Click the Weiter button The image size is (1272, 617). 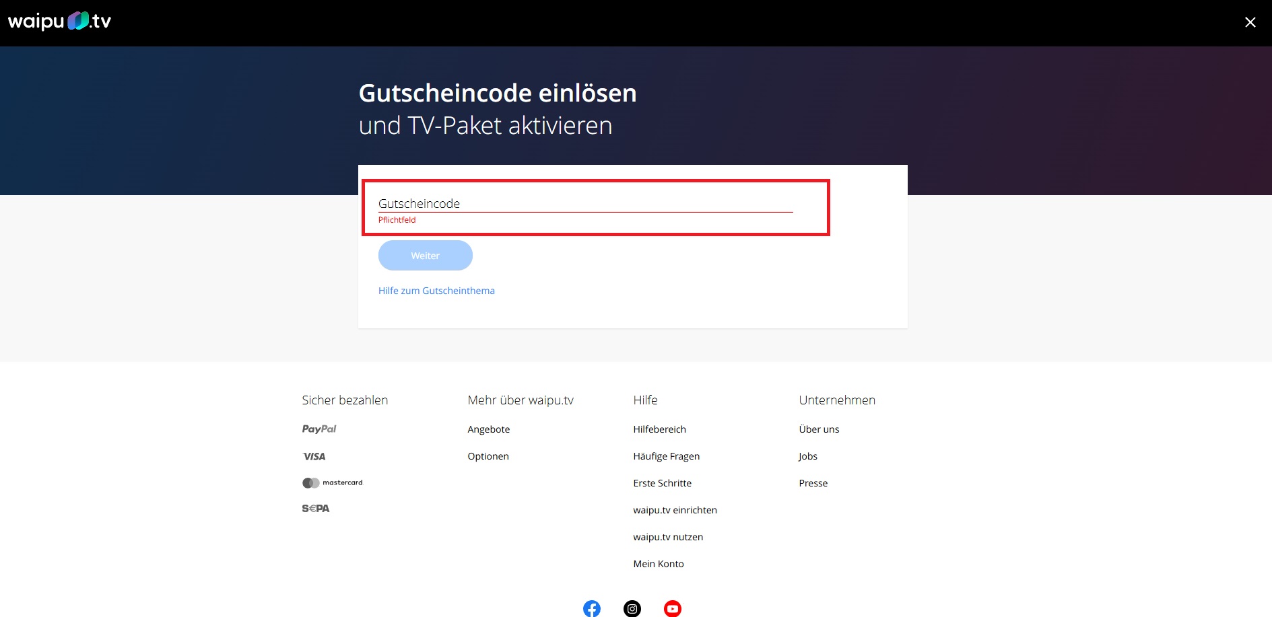click(425, 256)
